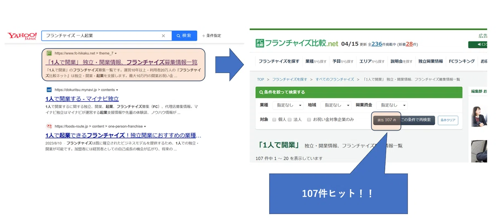Click the fc-hikaku.net favicon in first result
The image size is (496, 224).
click(49, 53)
